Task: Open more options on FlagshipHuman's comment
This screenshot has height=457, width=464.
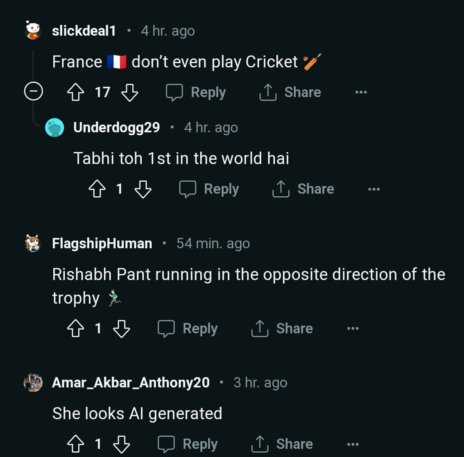Action: coord(353,329)
